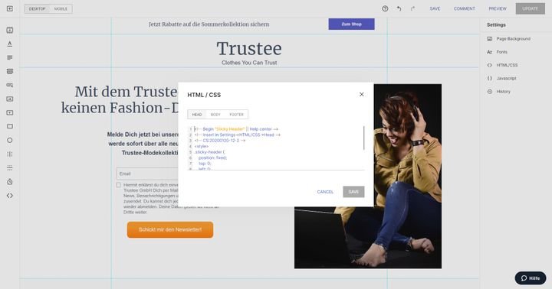
Task: Select the Box element tool
Action: tap(10, 126)
